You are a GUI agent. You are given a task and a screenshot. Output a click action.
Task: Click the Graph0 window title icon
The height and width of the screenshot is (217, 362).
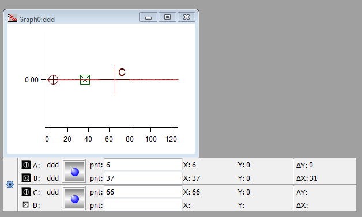pyautogui.click(x=12, y=18)
